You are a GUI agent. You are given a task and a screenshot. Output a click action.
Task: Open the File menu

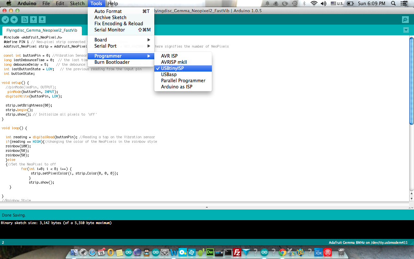click(x=46, y=4)
